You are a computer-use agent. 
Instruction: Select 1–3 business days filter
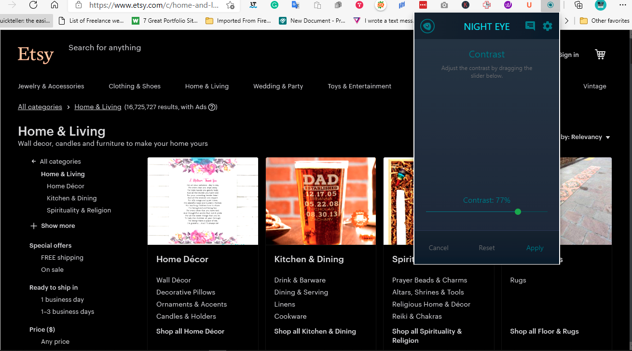(68, 311)
